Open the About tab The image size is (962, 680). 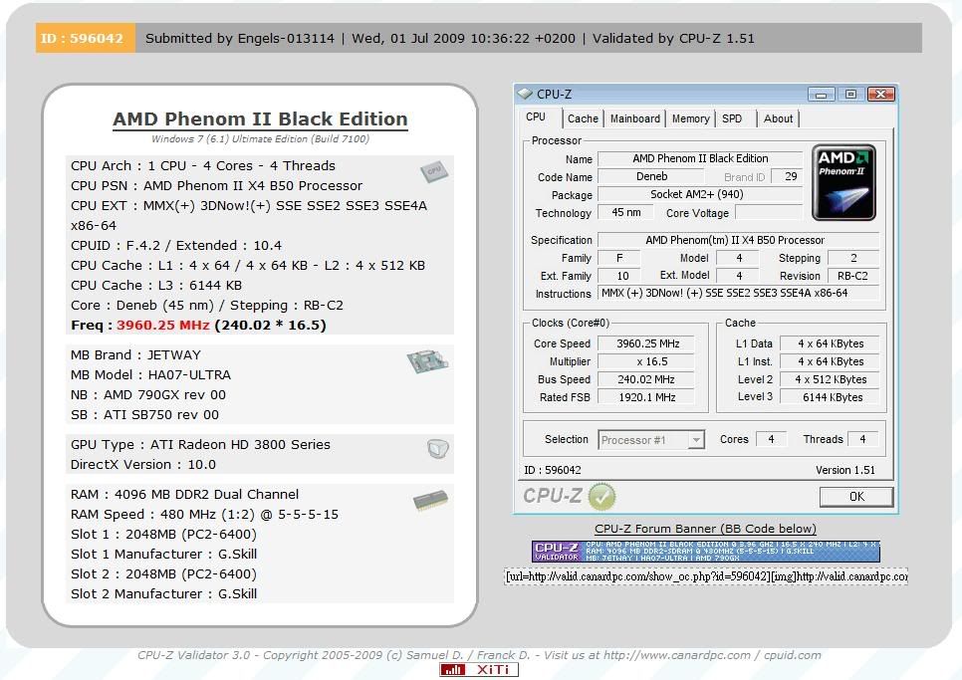click(778, 118)
